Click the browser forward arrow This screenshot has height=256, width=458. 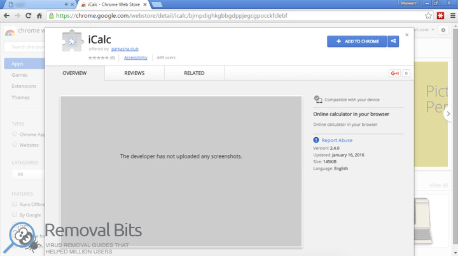(17, 16)
